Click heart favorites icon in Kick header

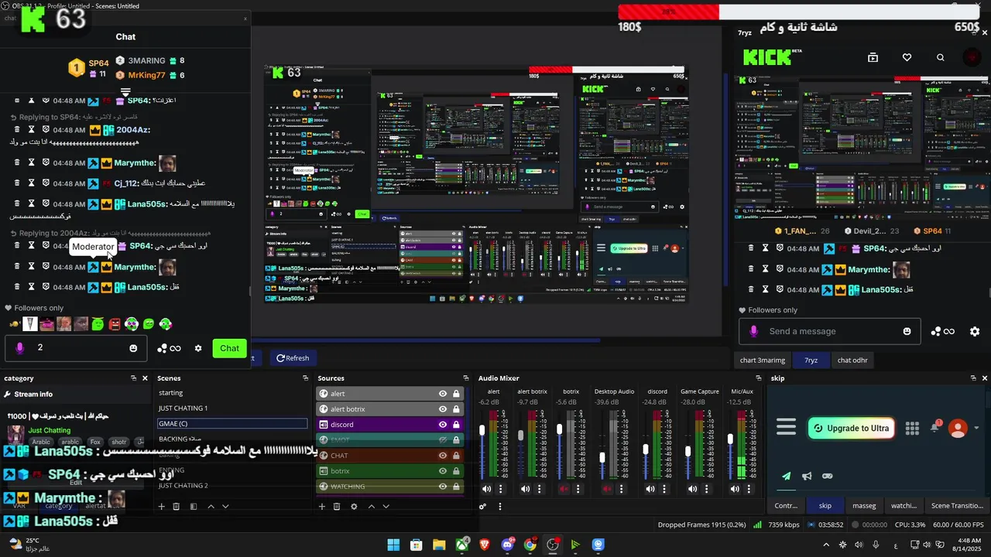click(x=907, y=57)
